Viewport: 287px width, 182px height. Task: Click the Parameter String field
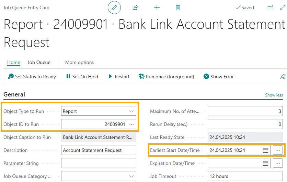tap(99, 163)
